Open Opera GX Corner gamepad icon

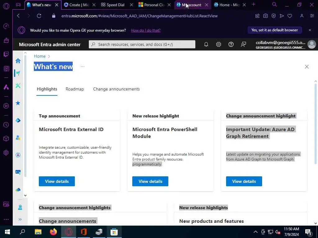(x=18, y=5)
